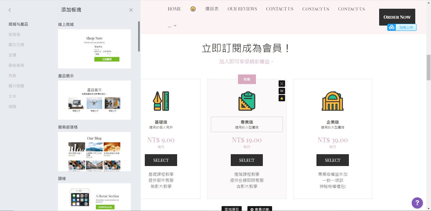The width and height of the screenshot is (431, 211).
Task: Edit the NT$ 39.00 price
Action: tap(333, 140)
